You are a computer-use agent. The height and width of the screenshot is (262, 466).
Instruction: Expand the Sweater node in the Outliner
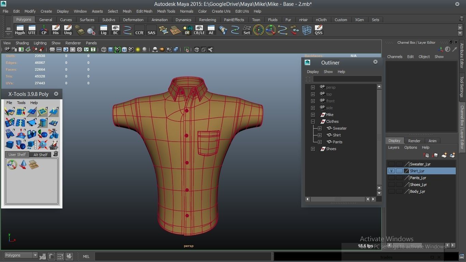320,128
